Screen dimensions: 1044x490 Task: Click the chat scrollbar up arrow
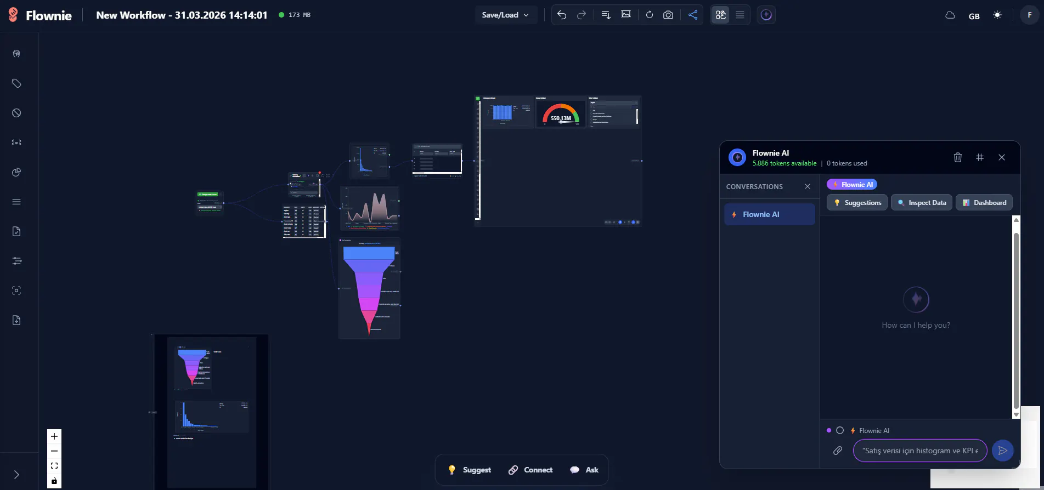(1016, 220)
